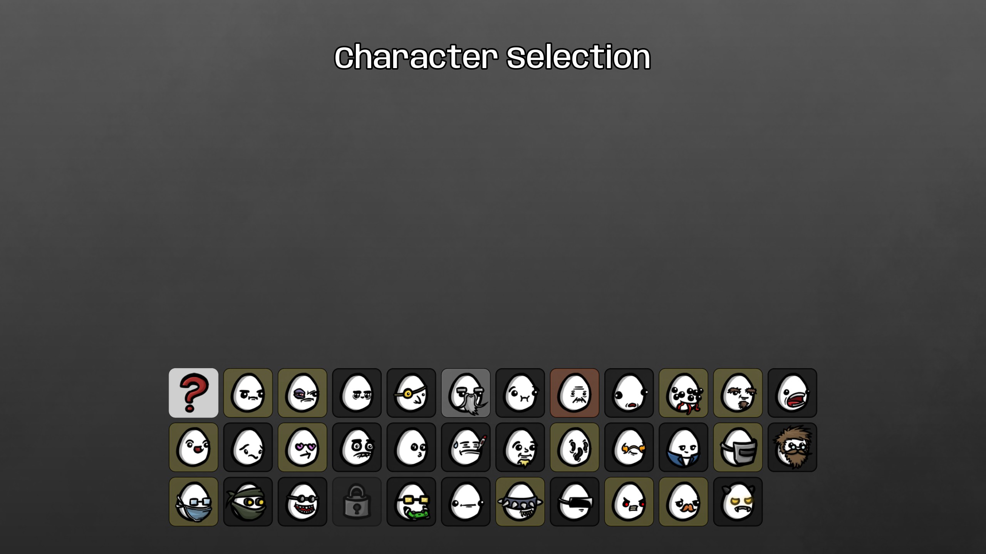986x554 pixels.
Task: Select the character wearing pink heart glasses
Action: (302, 447)
